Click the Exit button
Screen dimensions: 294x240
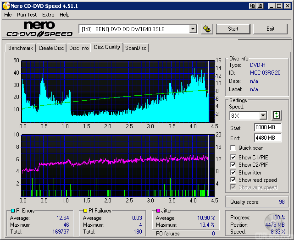point(270,29)
